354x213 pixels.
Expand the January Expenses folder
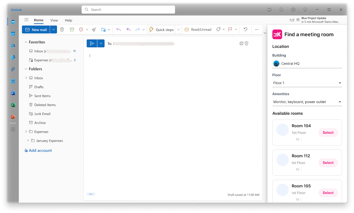coord(28,141)
